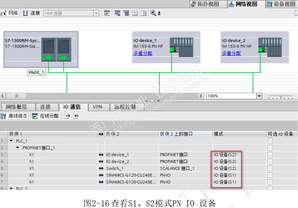This screenshot has height=208, width=298.
Task: Toggle optional IO checkbox for IO device_2 row
Action: coord(270,161)
